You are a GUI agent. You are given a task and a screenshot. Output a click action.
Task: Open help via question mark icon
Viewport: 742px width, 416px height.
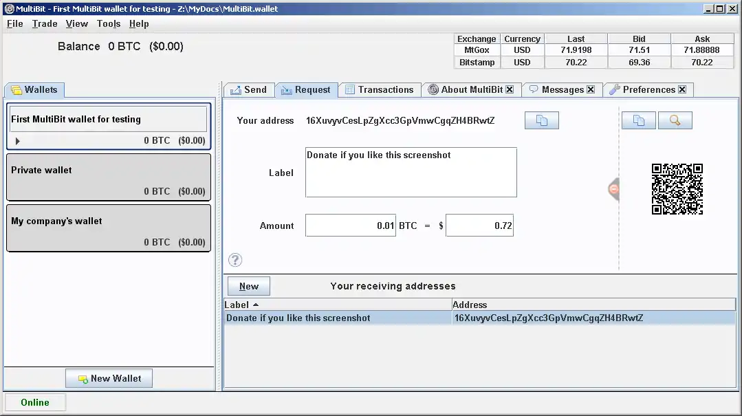coord(235,260)
